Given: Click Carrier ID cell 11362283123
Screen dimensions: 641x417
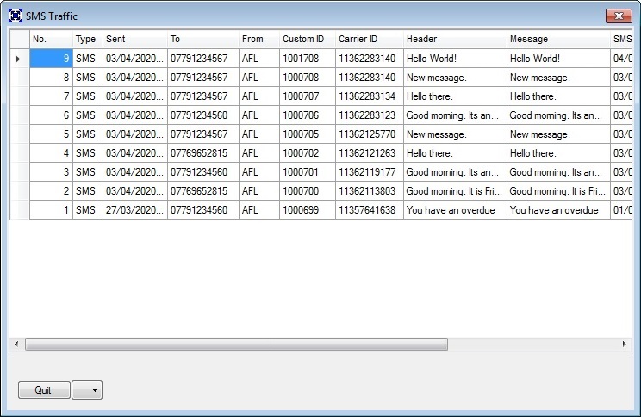Looking at the screenshot, I should (370, 115).
